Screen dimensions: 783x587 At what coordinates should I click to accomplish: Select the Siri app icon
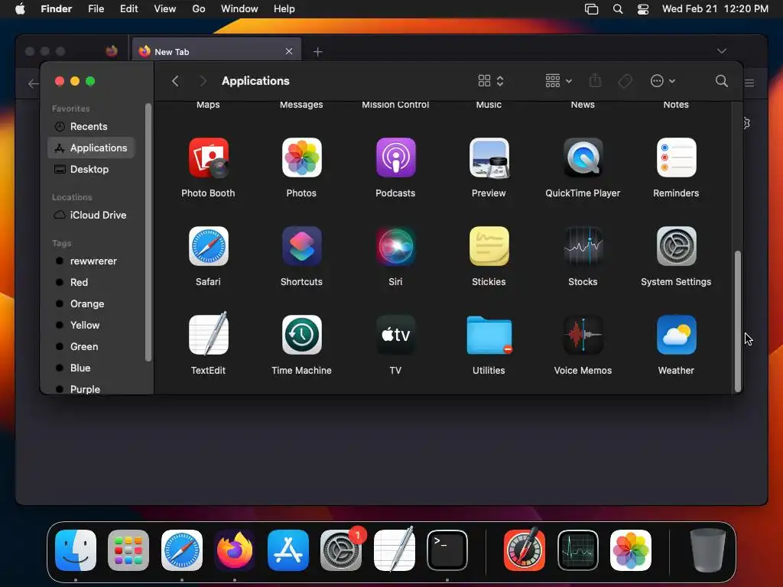395,247
